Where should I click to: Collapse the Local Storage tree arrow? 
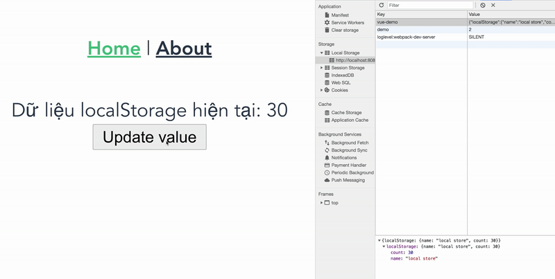(x=321, y=53)
